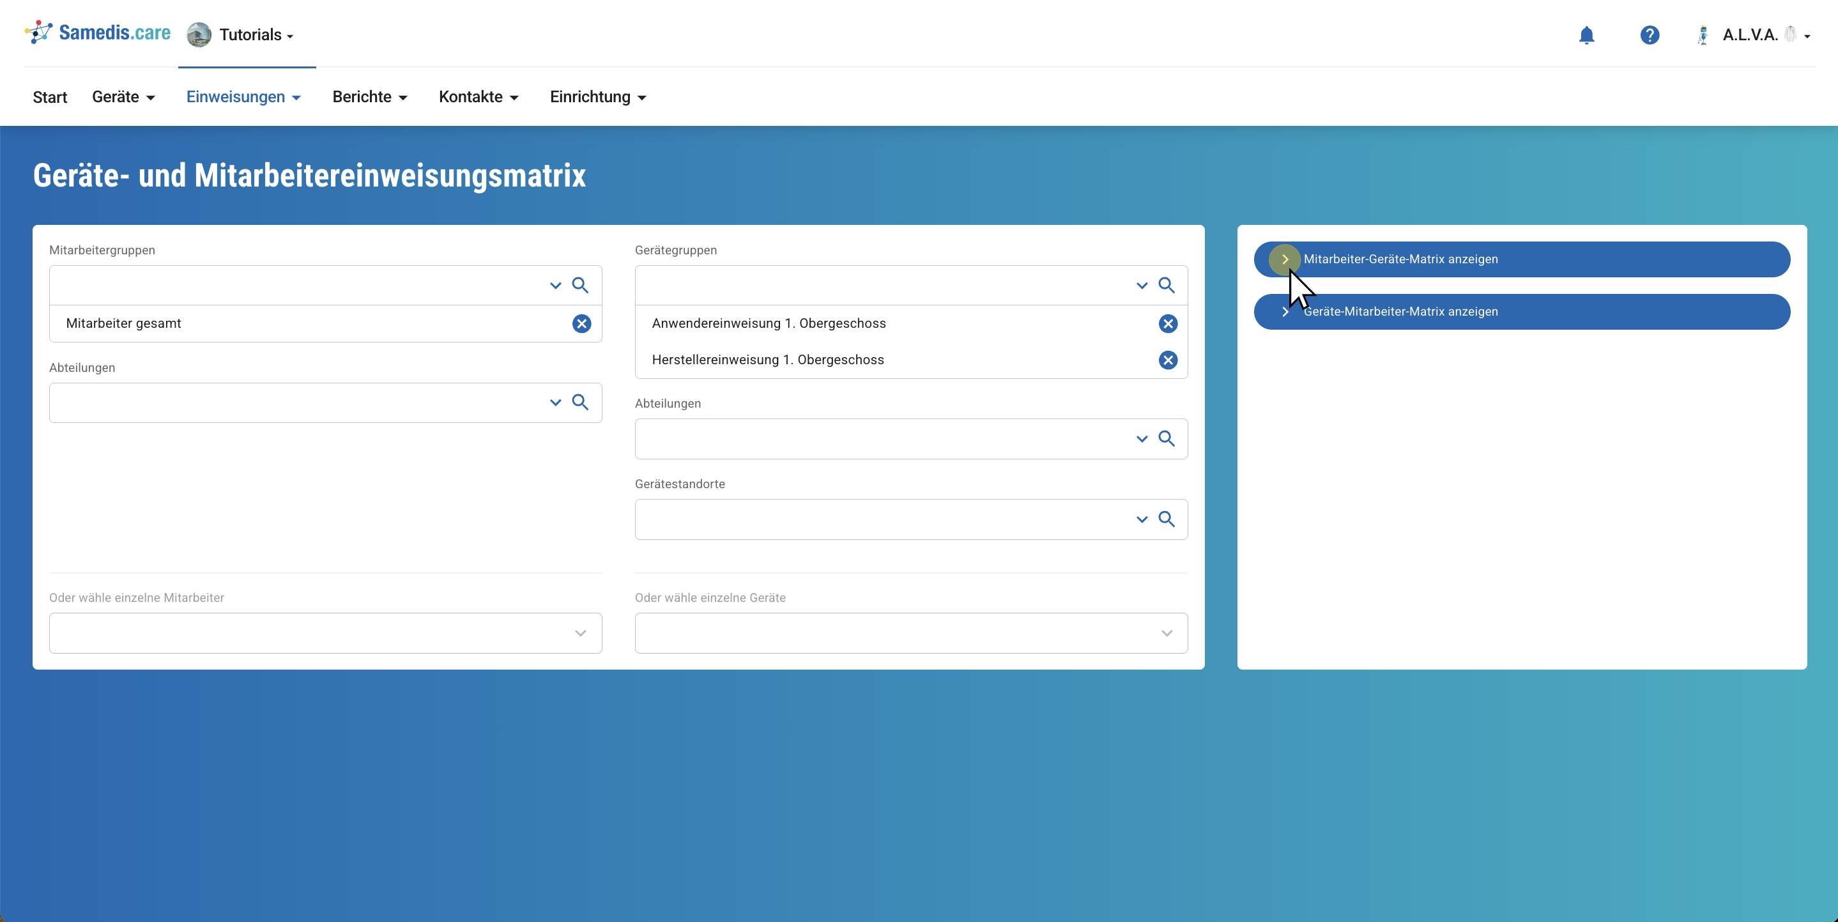Remove Mitarbeiter gesamt selection
Screen dimensions: 1838x922
(581, 323)
